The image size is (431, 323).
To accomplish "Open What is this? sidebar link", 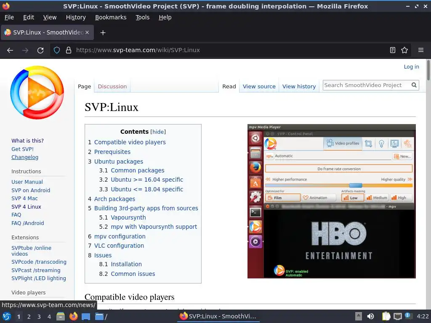I will tap(27, 140).
